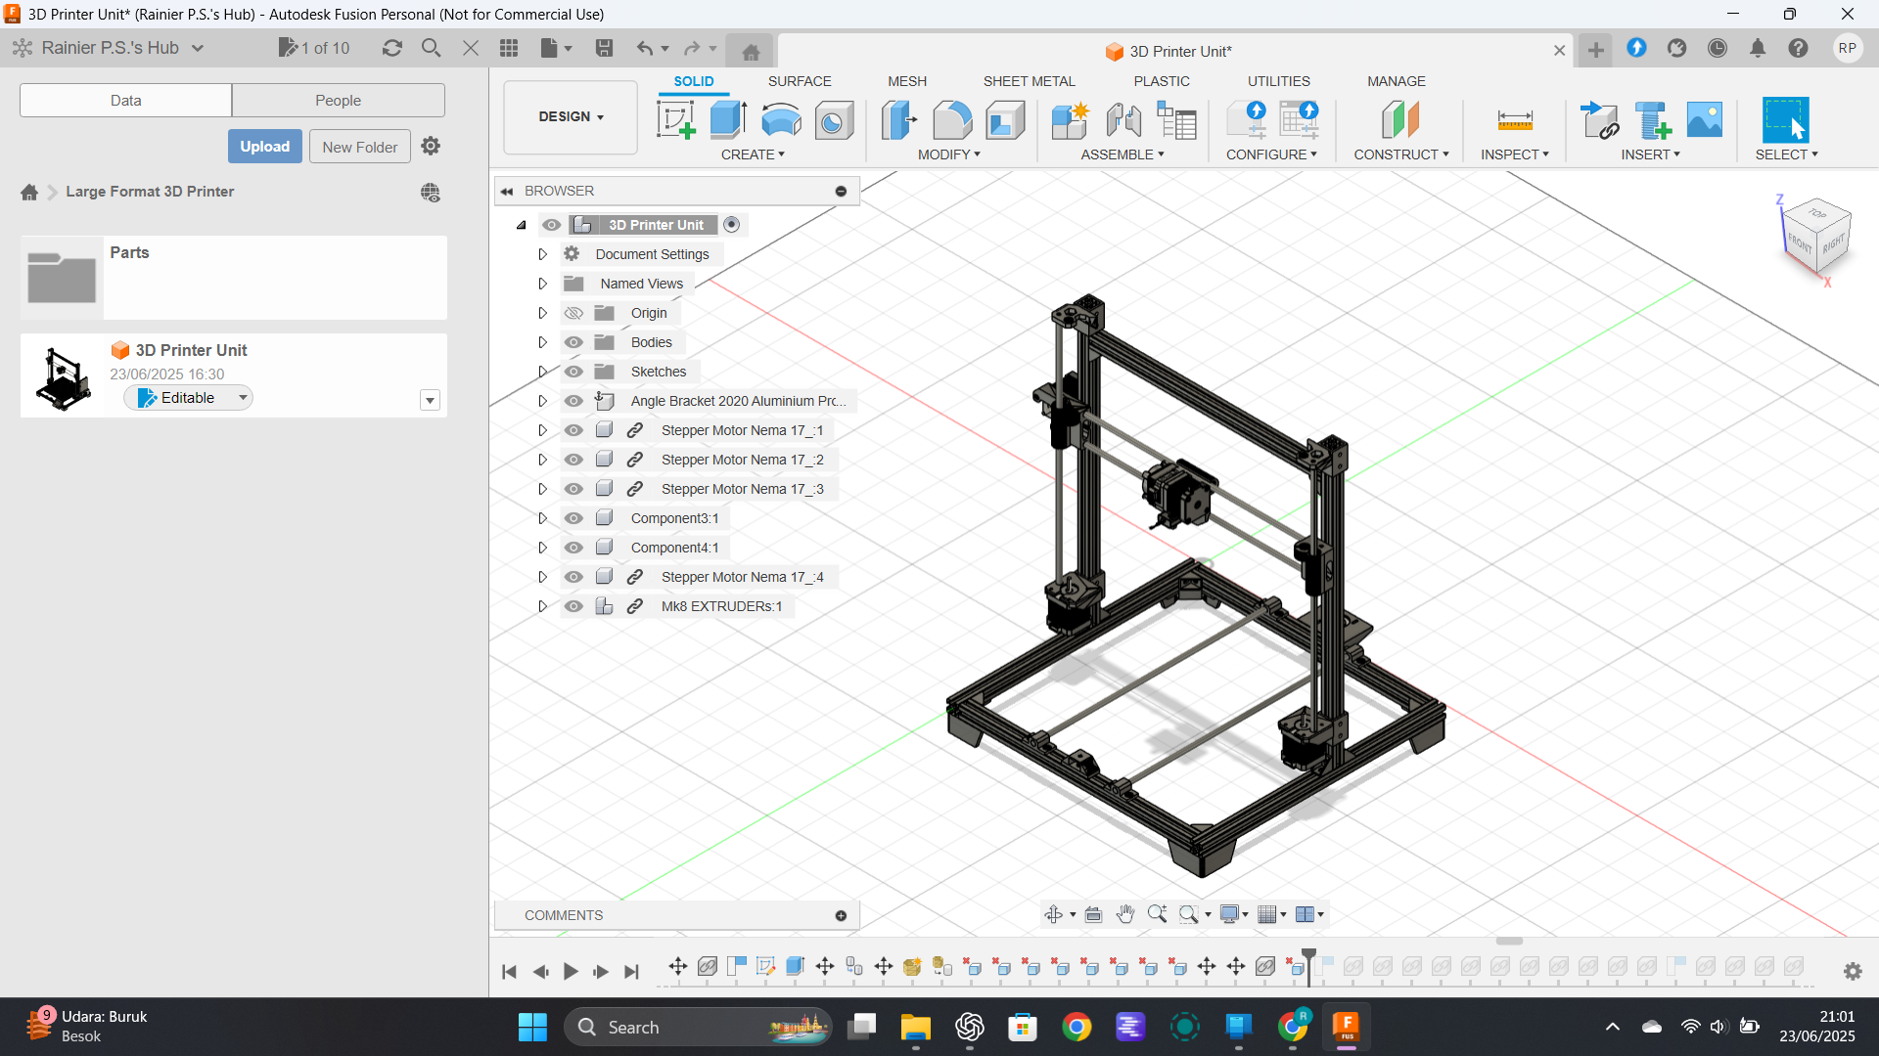Create a new component with Assemble
This screenshot has height=1056, width=1879.
pyautogui.click(x=1070, y=120)
